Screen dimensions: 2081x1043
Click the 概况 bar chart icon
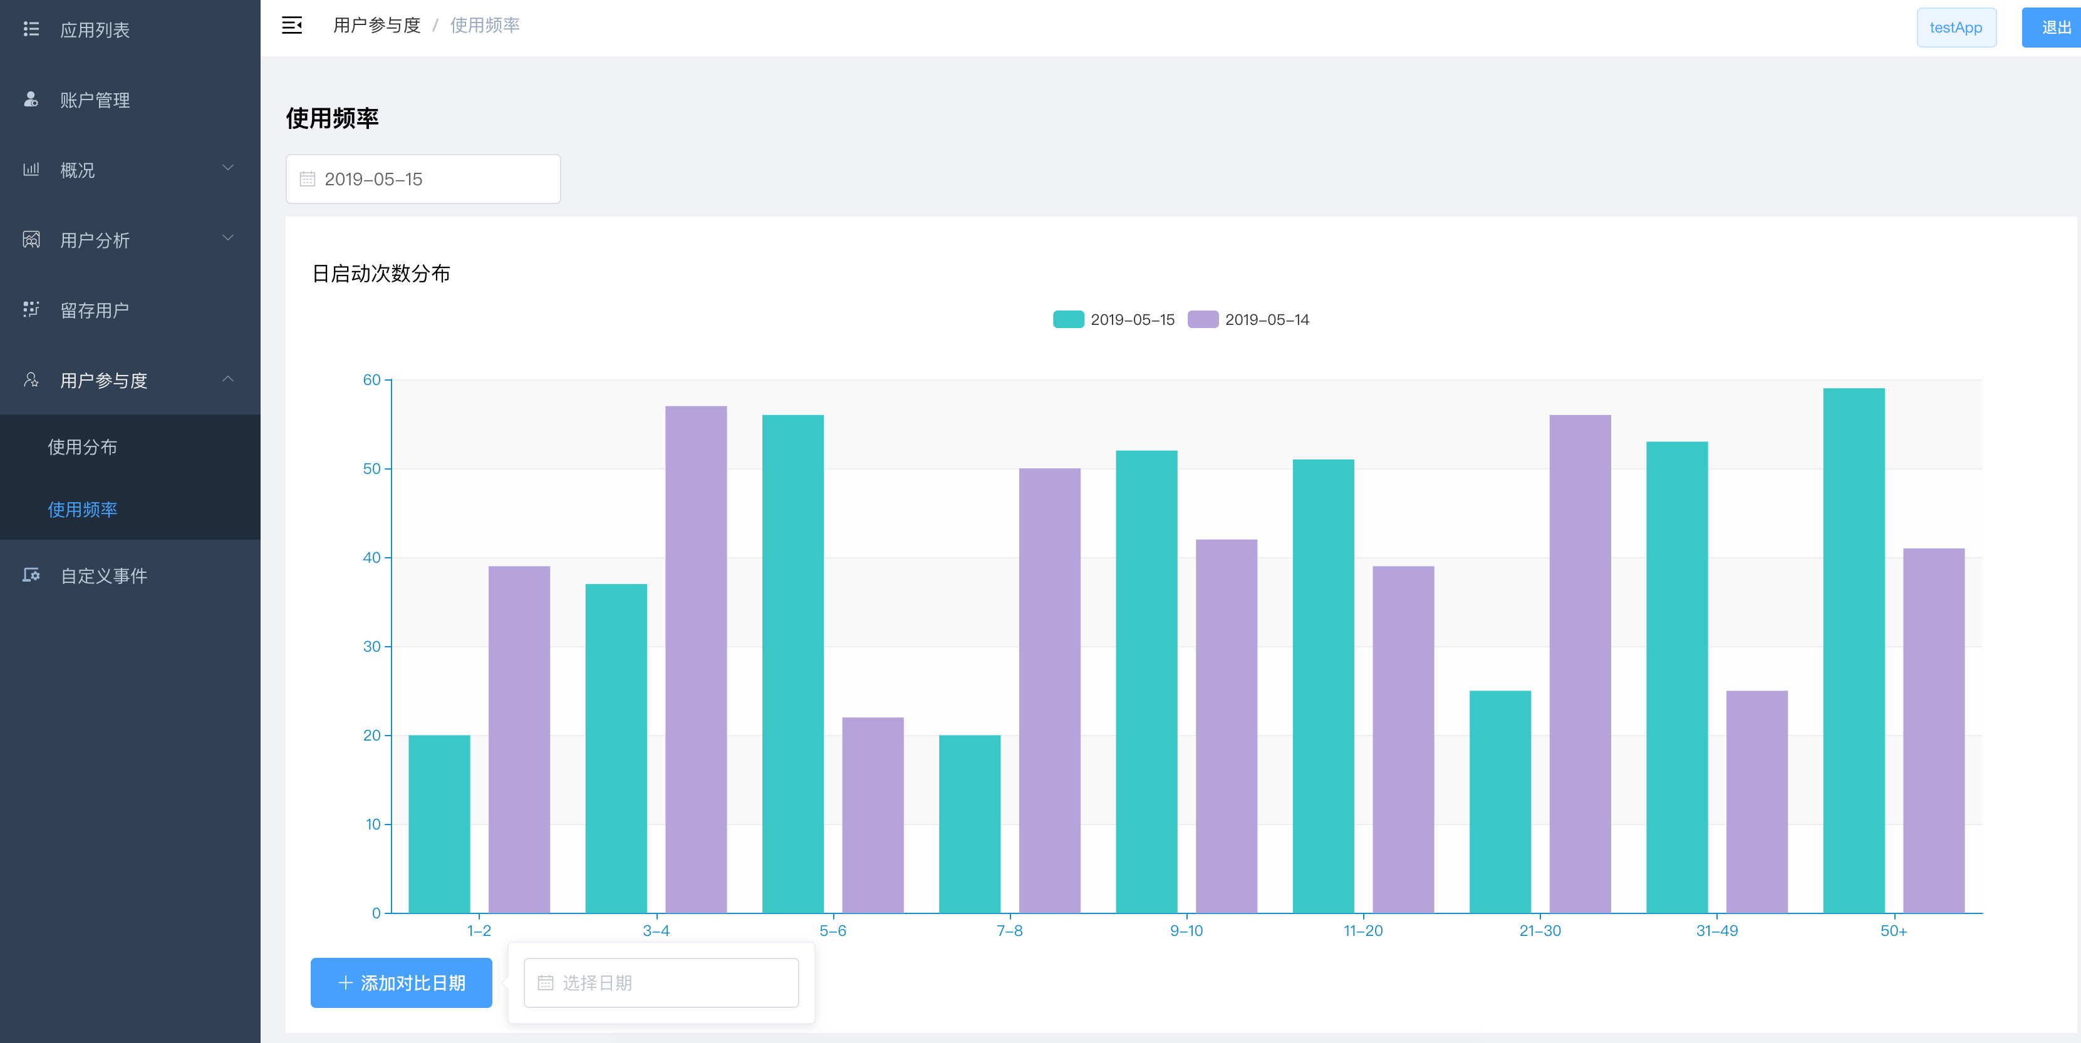pyautogui.click(x=31, y=170)
